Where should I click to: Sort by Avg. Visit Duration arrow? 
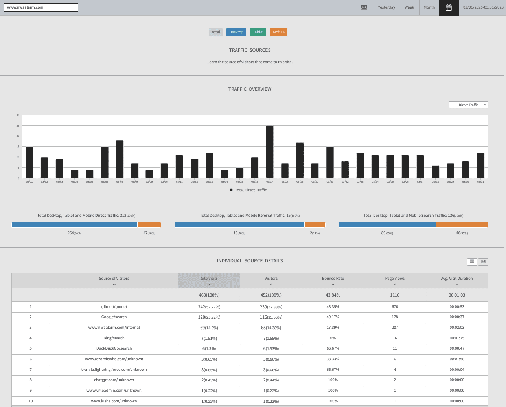[457, 284]
